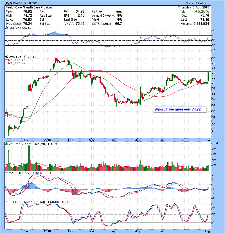Click the DaVita Inc. company name
This screenshot has height=234, width=225.
click(x=21, y=3)
